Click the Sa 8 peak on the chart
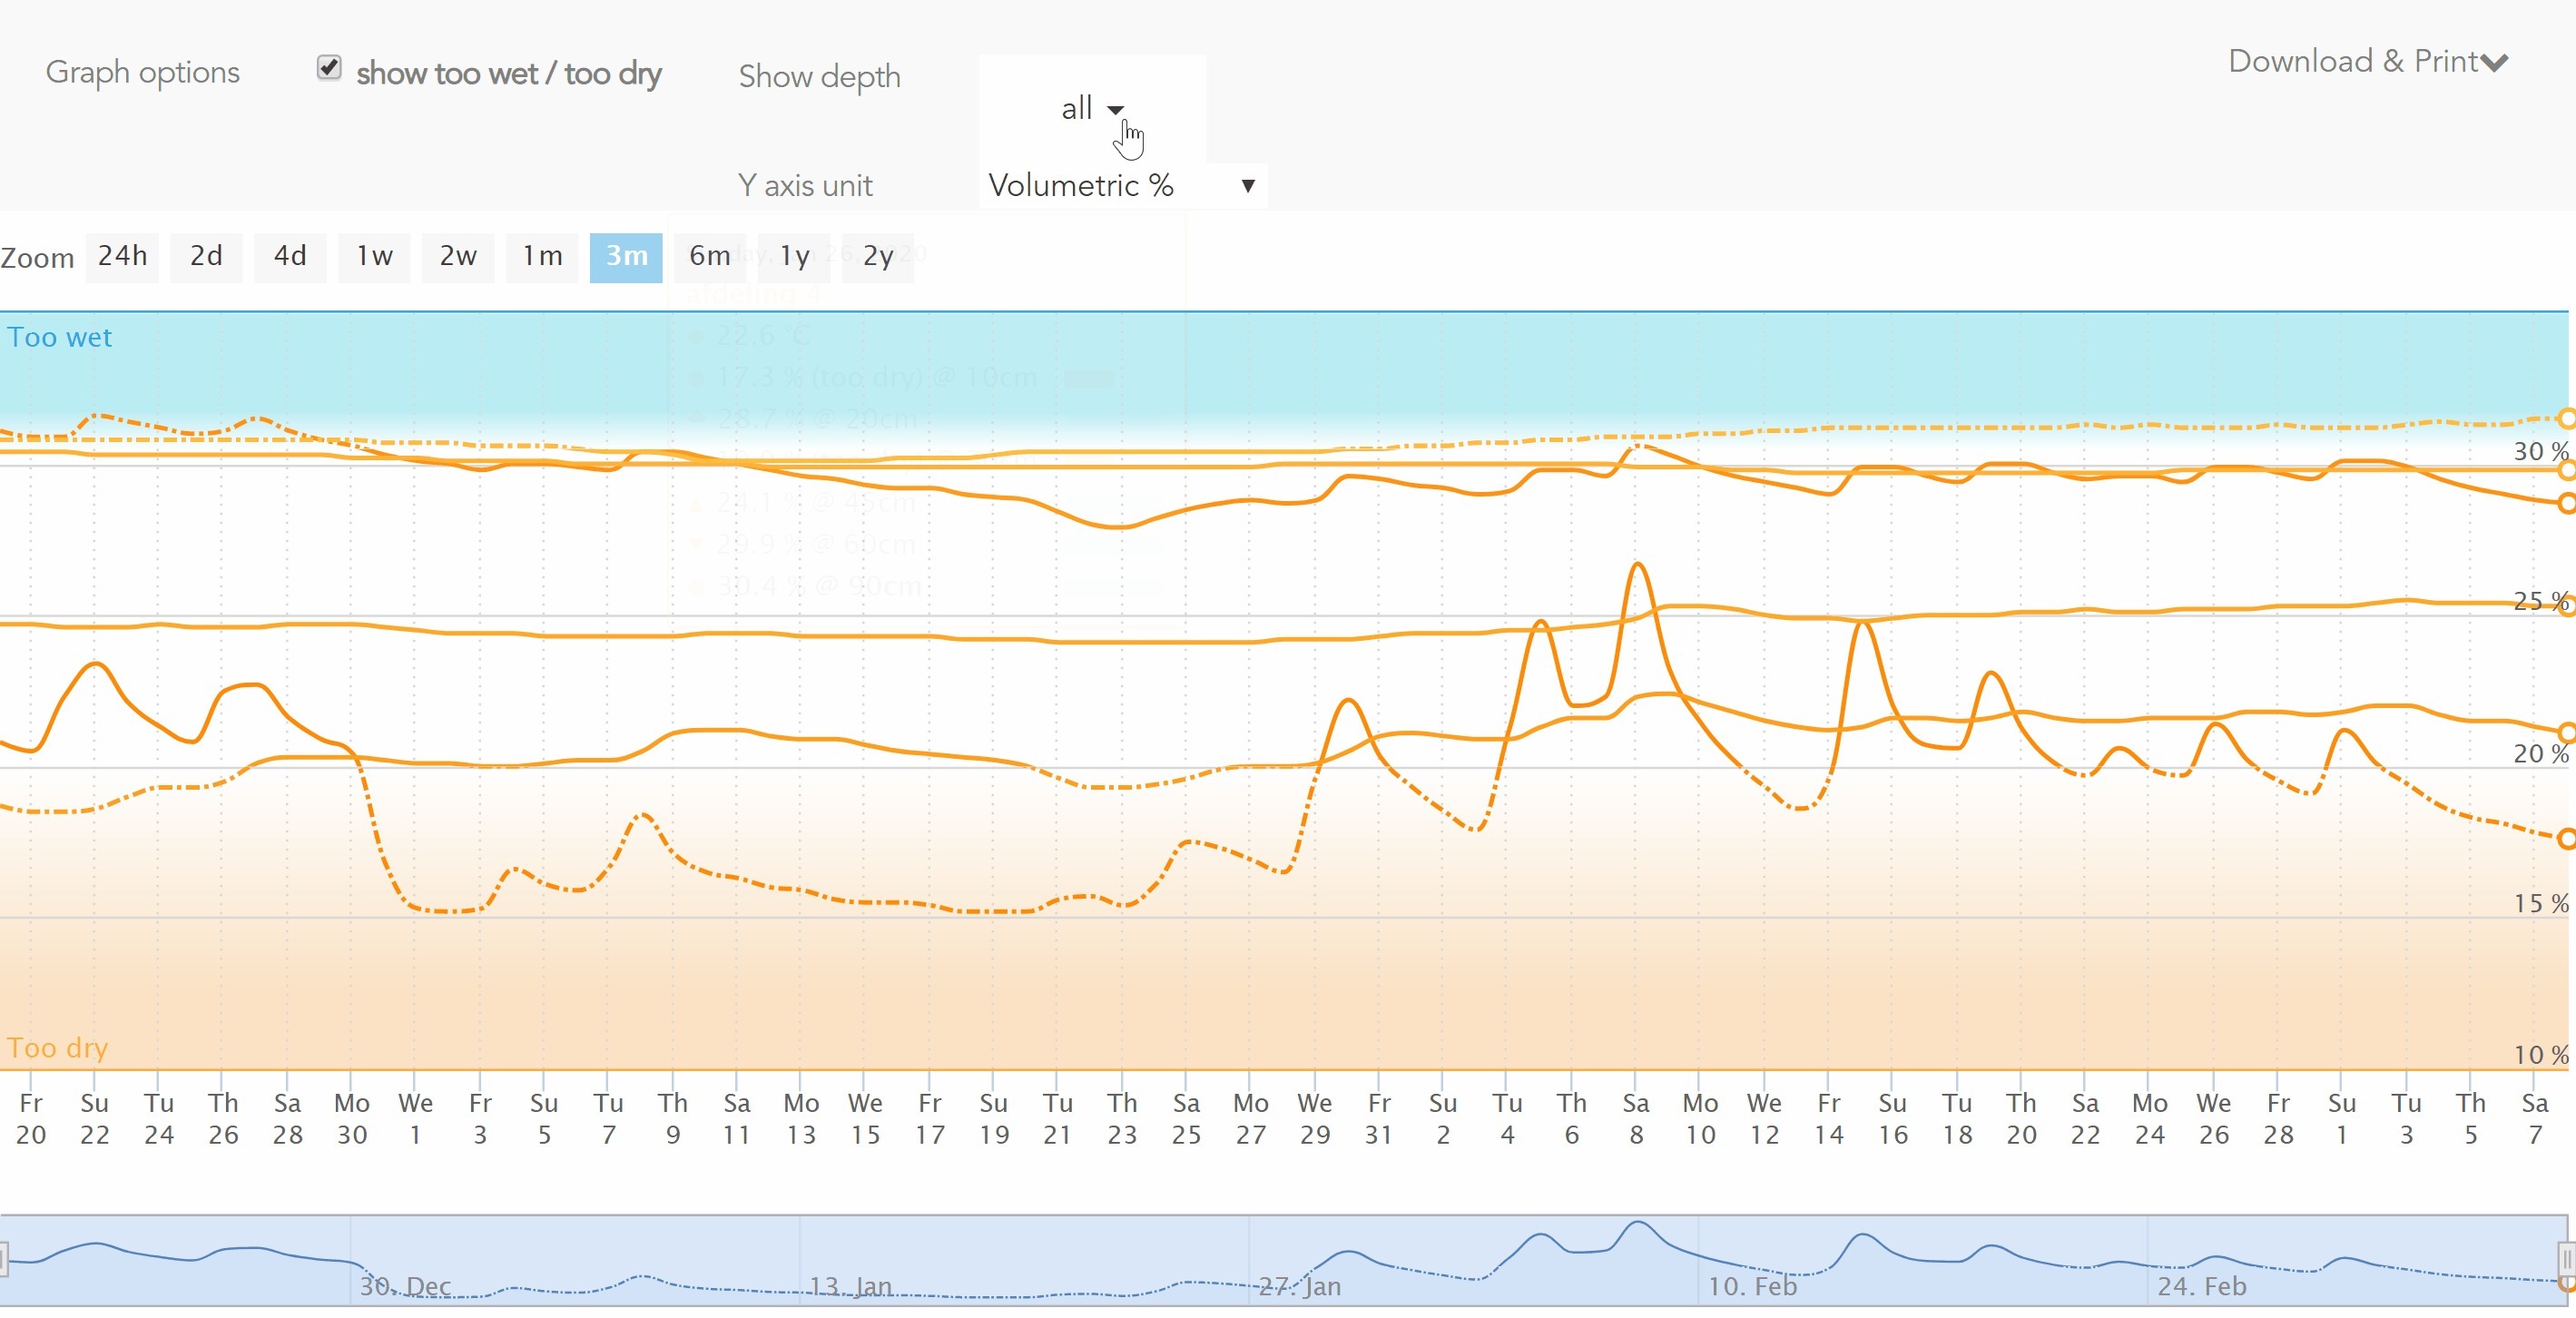The width and height of the screenshot is (2576, 1318). point(1637,566)
